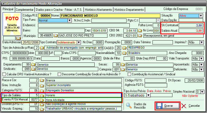Image resolution: width=207 pixels, height=113 pixels.
Task: Open the Grau Instrução lookup icon
Action: [42, 85]
